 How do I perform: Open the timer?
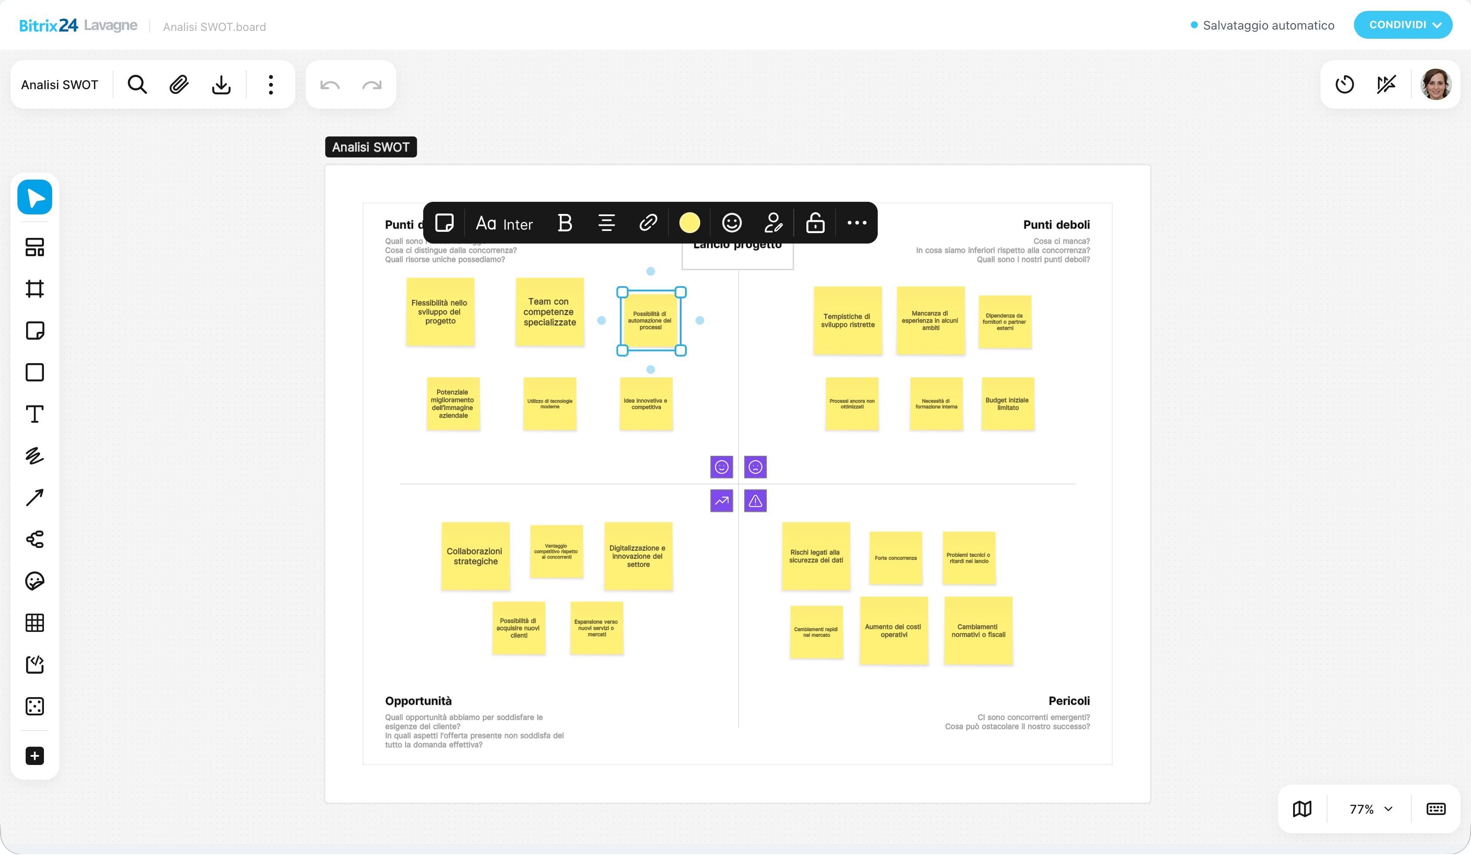point(1344,85)
